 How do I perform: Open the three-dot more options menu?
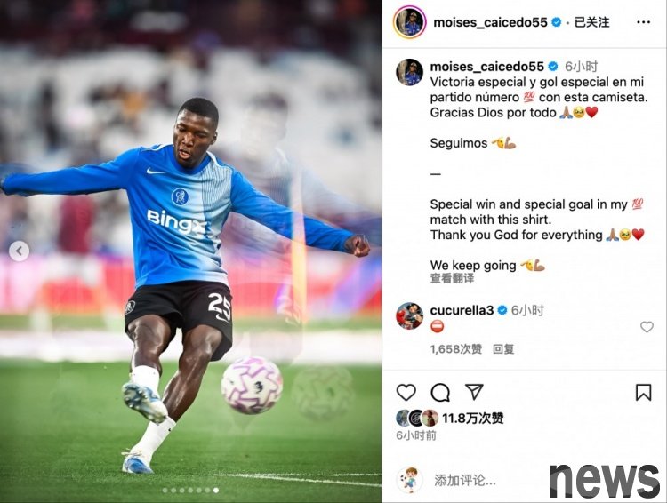tap(643, 22)
